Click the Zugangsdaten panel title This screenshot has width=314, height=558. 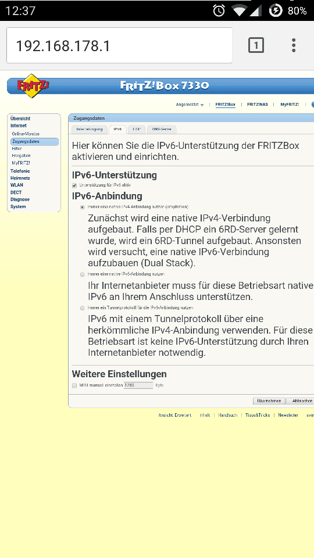point(89,118)
